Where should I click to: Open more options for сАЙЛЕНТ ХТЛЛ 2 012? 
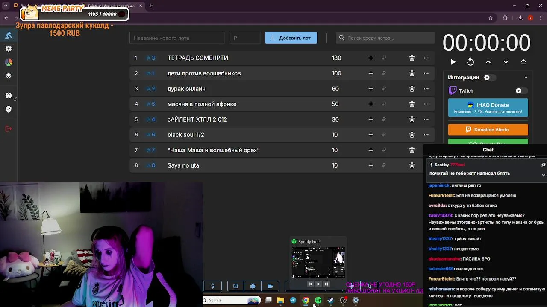[426, 119]
